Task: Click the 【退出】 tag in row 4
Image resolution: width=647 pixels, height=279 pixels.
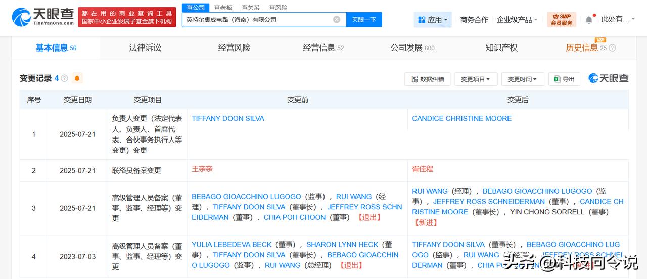Action: point(351,265)
